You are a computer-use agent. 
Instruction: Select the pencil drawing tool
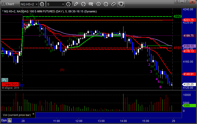[x=76, y=4]
